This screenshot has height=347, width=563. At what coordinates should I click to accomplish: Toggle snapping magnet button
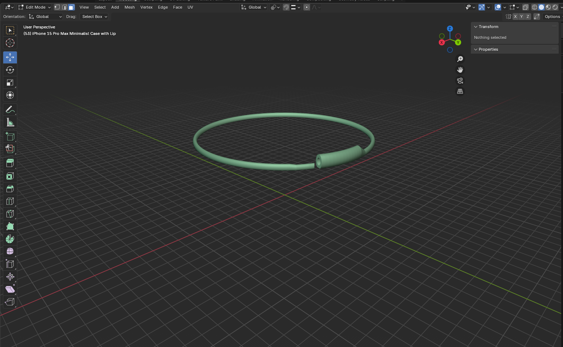pos(286,7)
